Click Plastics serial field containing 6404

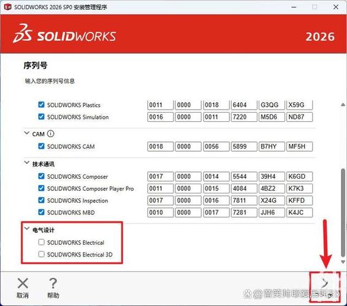[244, 105]
